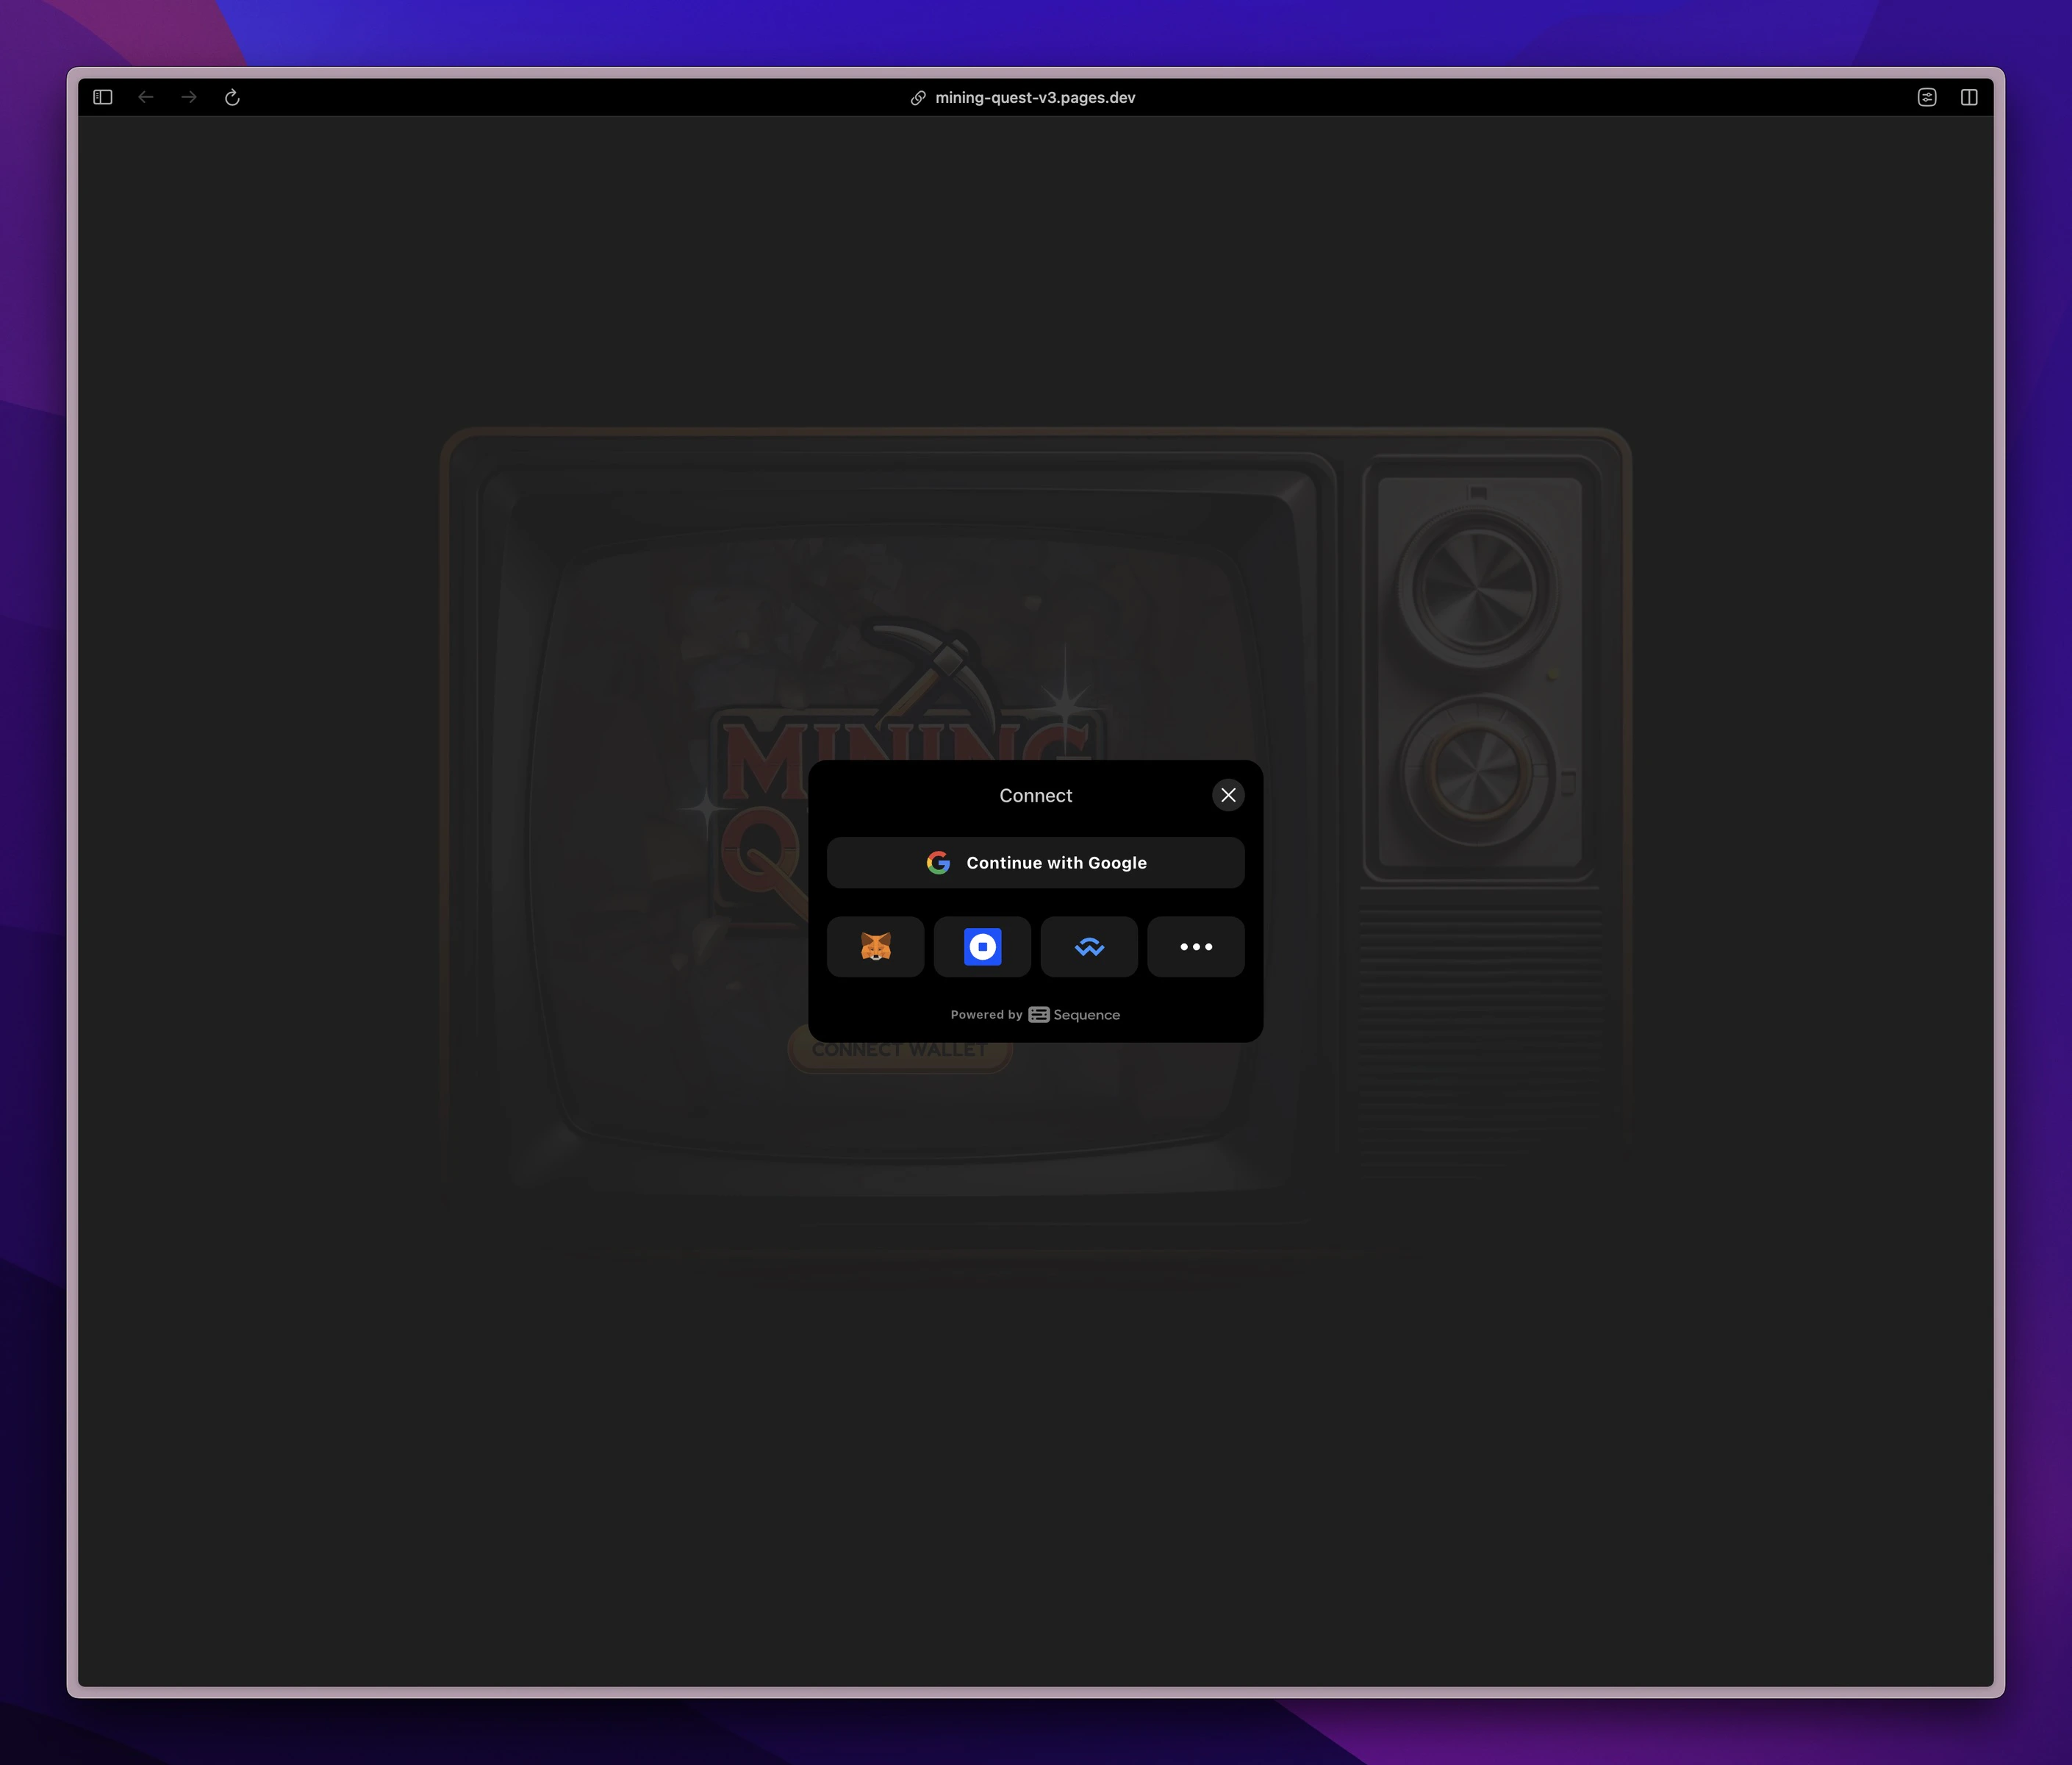The image size is (2072, 1765).
Task: Click the Google G logo
Action: click(x=938, y=863)
